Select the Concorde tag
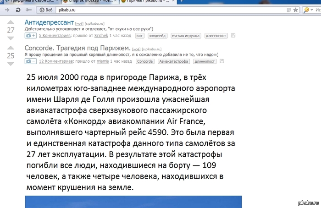Image resolution: width=321 pixels, height=208 pixels. tap(145, 61)
